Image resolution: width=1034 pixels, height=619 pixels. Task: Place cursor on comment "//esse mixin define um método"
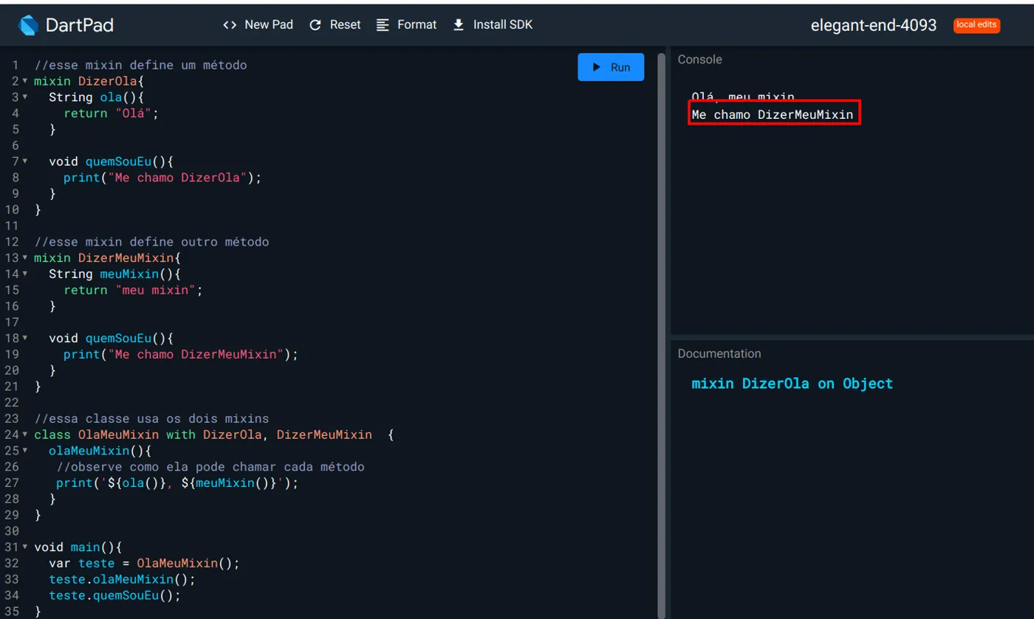tap(140, 65)
